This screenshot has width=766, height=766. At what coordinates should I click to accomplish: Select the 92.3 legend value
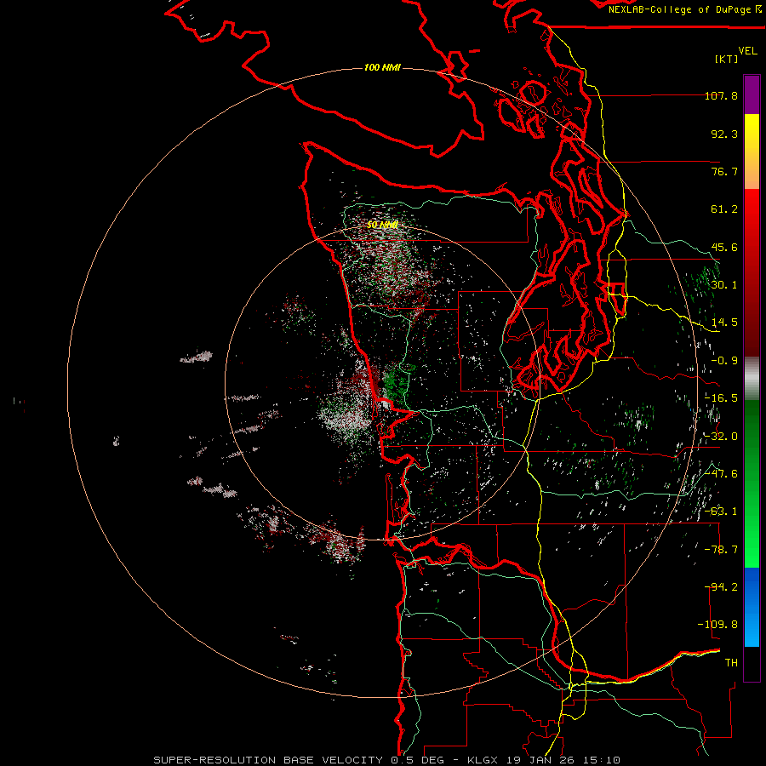coord(724,134)
